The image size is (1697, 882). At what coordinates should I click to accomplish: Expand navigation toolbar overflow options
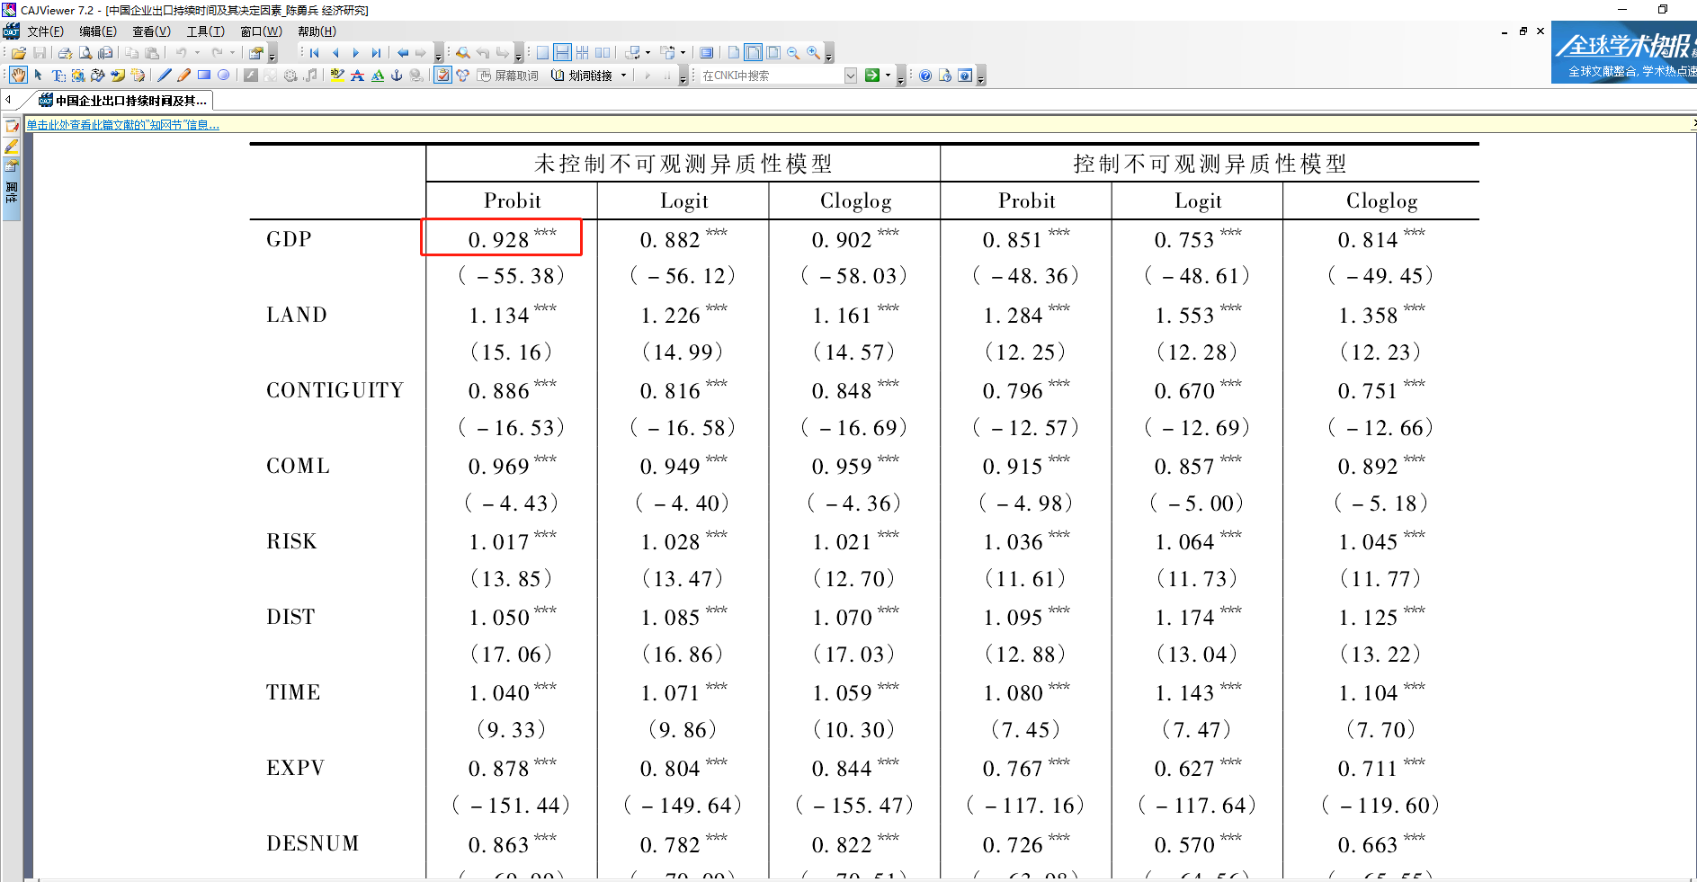pyautogui.click(x=438, y=53)
